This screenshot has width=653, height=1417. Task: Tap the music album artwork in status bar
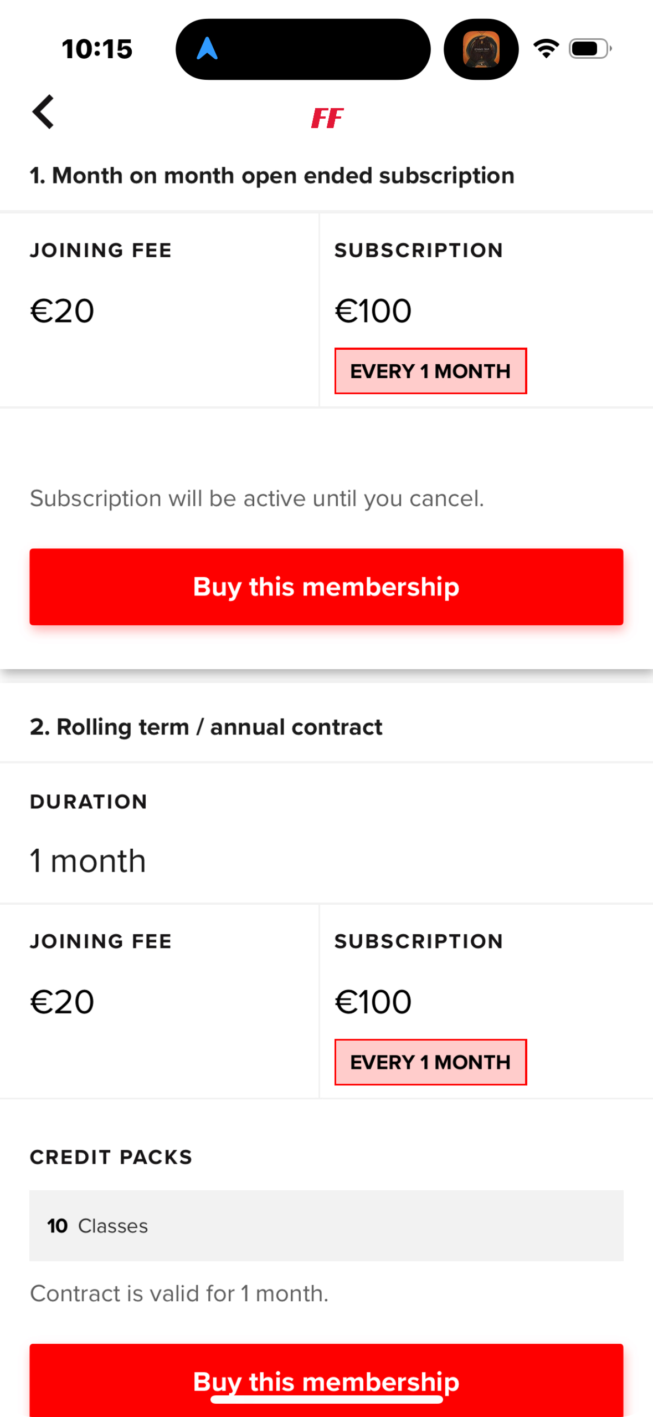click(481, 49)
